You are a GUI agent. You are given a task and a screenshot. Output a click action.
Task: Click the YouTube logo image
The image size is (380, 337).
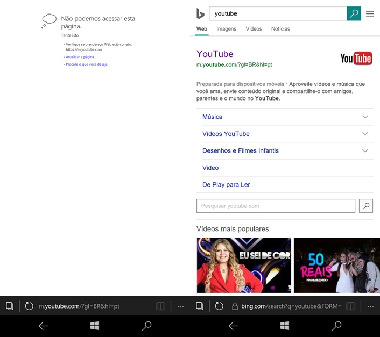356,58
